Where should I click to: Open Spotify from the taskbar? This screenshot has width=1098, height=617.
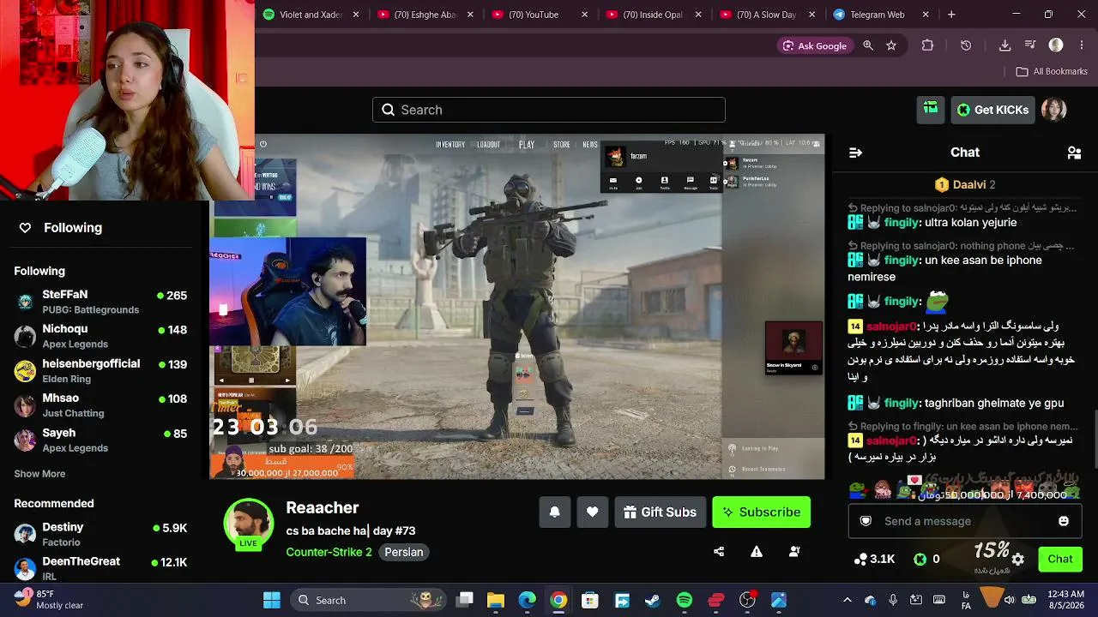click(685, 600)
